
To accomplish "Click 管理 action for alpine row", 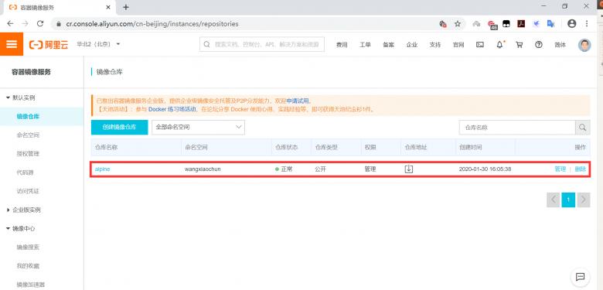I will coord(560,169).
